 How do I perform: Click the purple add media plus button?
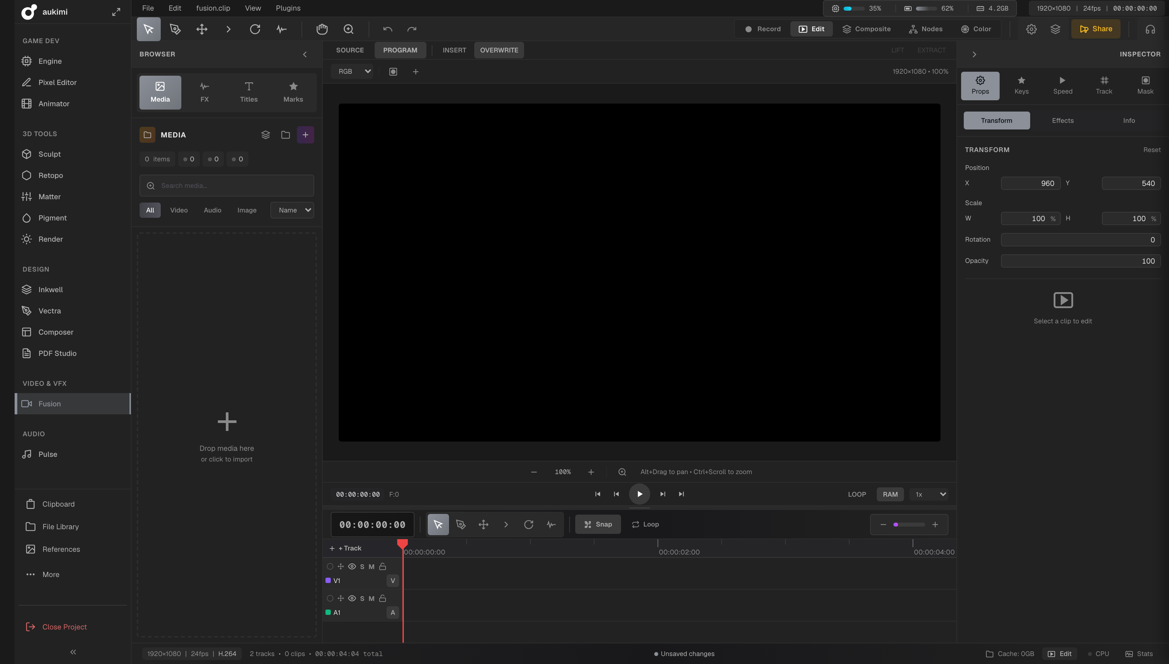click(306, 135)
